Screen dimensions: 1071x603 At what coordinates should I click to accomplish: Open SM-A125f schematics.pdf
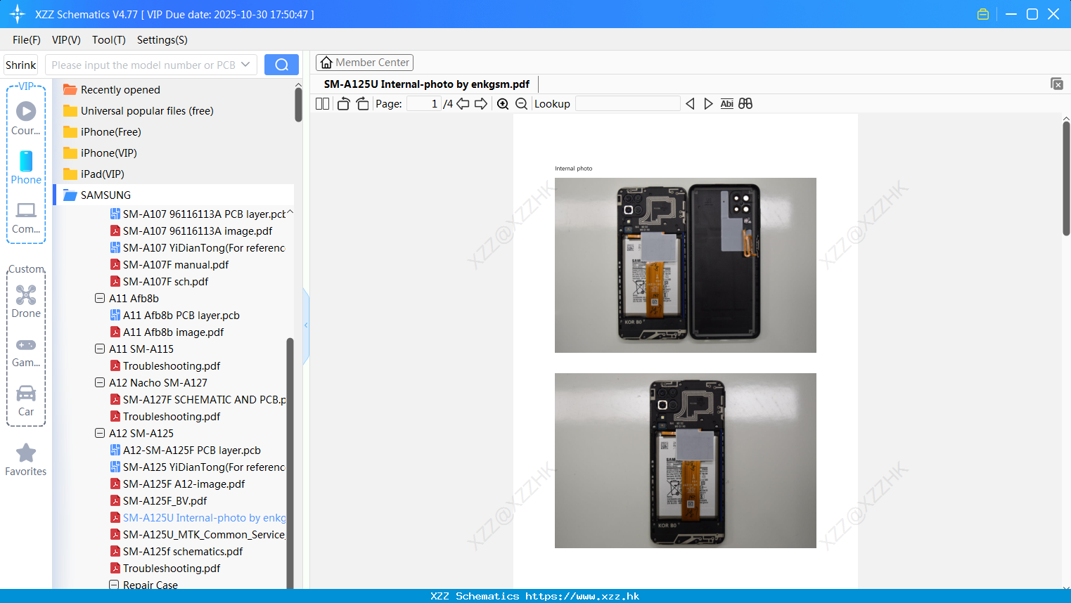pos(183,551)
